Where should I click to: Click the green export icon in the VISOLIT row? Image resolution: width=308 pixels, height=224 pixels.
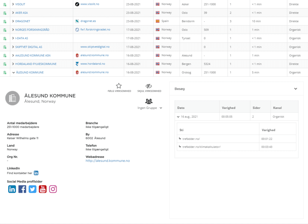[x=5, y=4]
